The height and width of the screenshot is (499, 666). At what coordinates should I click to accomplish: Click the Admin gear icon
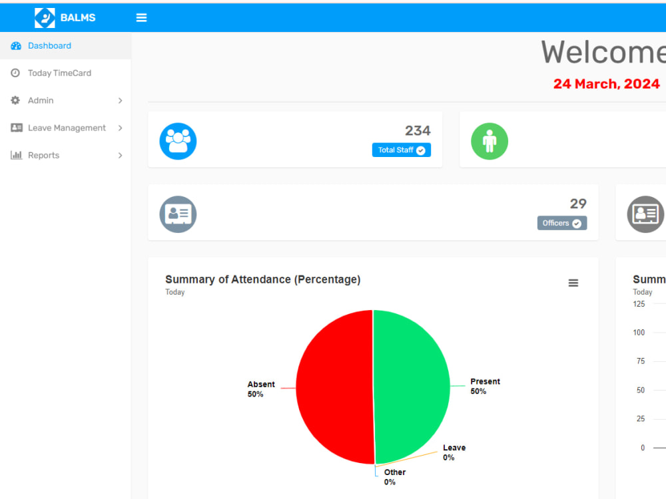pyautogui.click(x=15, y=100)
